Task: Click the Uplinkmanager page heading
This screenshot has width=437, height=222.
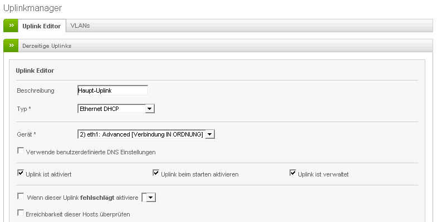Action: coord(32,8)
